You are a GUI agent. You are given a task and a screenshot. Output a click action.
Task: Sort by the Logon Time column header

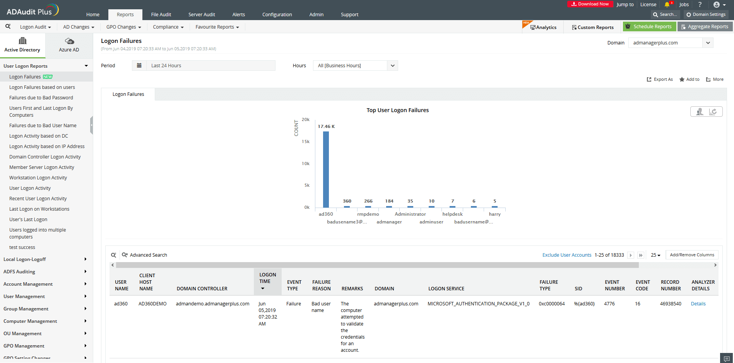(268, 281)
